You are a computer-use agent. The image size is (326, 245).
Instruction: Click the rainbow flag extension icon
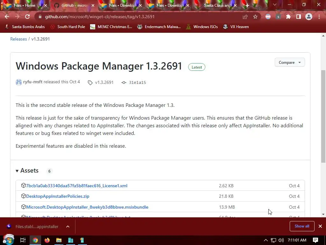[x=268, y=17]
